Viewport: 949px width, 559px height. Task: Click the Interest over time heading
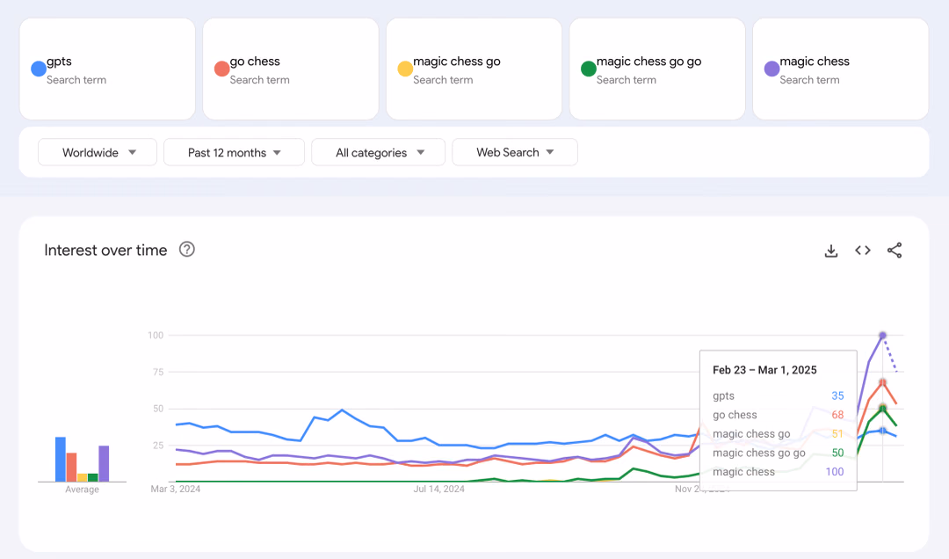tap(105, 250)
